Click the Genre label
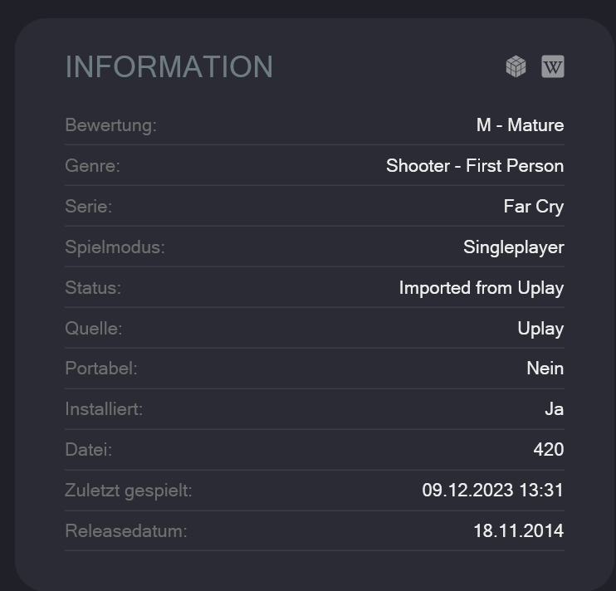 92,166
